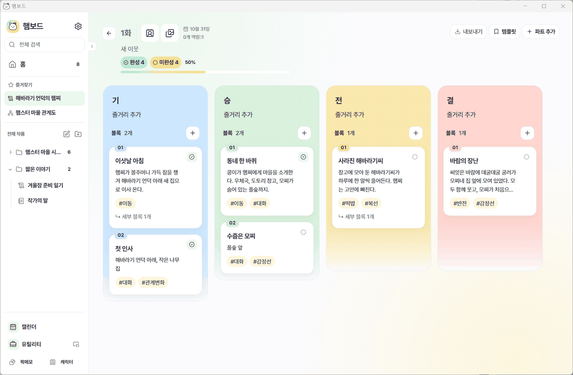Viewport: 573px width, 375px height.
Task: Add a block with the 기 column's plus
Action: click(193, 133)
